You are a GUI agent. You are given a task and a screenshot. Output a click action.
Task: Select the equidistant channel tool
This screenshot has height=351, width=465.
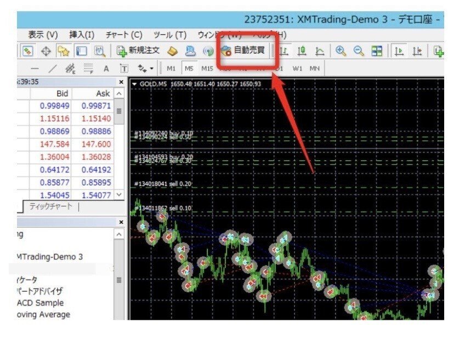tap(70, 69)
